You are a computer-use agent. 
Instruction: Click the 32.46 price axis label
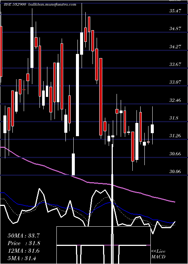point(175,100)
